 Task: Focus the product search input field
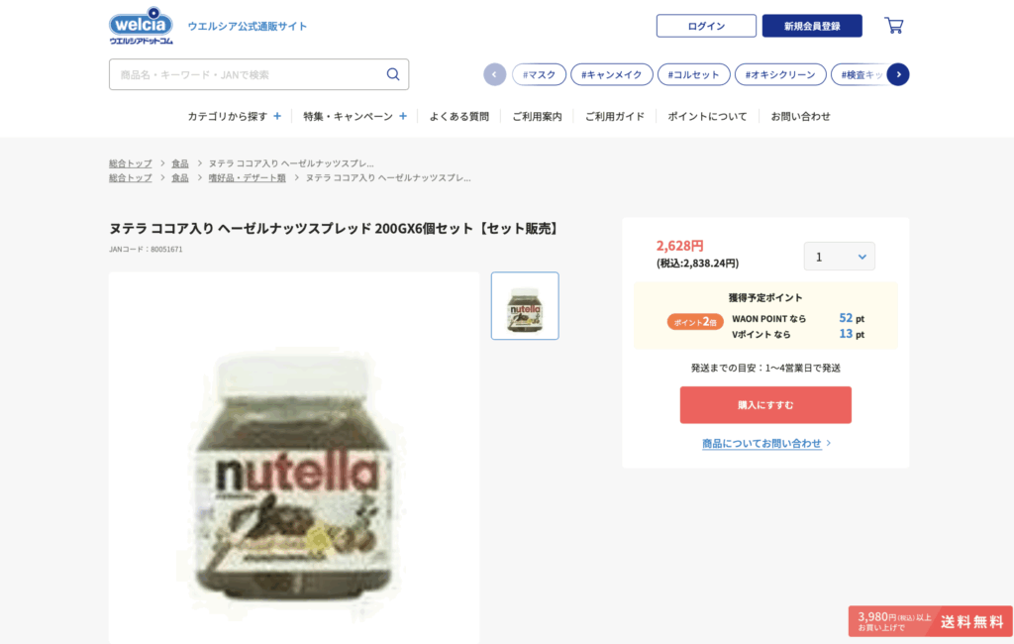(248, 74)
